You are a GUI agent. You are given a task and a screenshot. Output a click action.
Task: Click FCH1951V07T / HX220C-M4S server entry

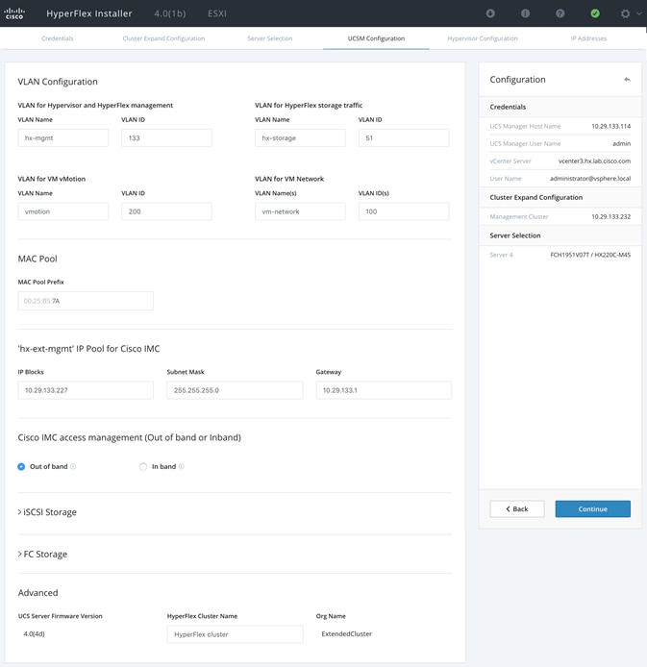(590, 256)
